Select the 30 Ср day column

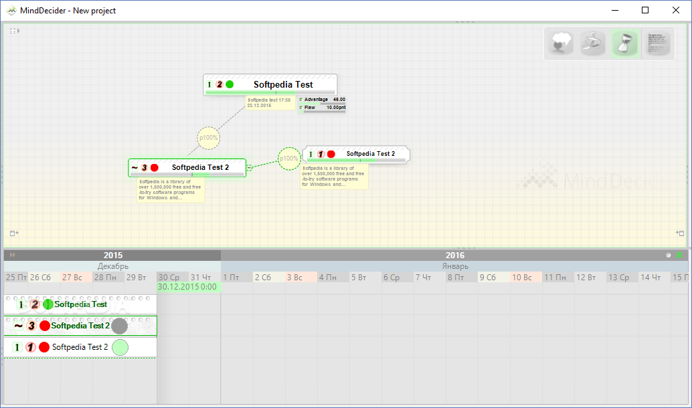[x=173, y=277]
